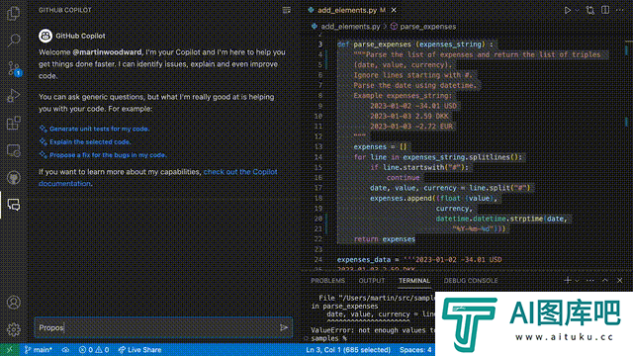Viewport: 633px width, 356px height.
Task: Click parse_expenses breadcrumb symbol
Action: (x=427, y=27)
